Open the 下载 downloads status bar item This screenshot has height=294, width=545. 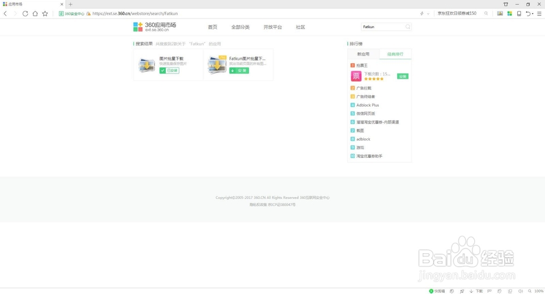point(476,291)
